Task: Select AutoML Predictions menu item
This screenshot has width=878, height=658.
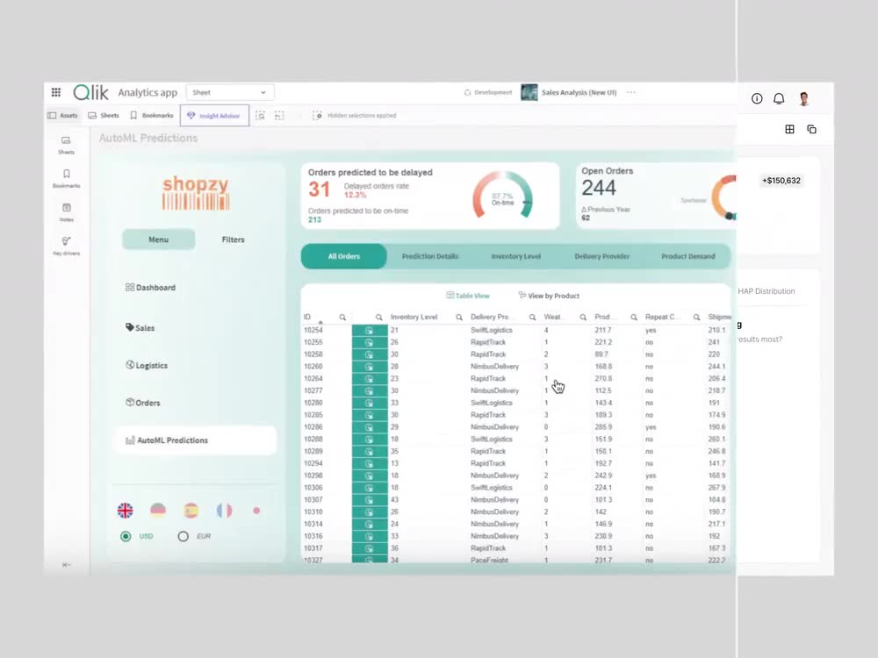Action: point(196,440)
